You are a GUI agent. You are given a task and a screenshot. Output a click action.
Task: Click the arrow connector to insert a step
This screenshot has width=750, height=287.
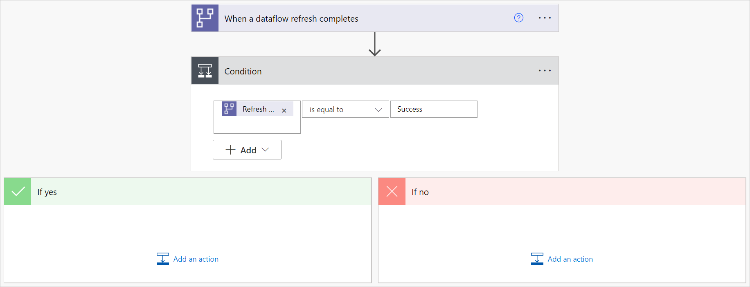click(375, 44)
